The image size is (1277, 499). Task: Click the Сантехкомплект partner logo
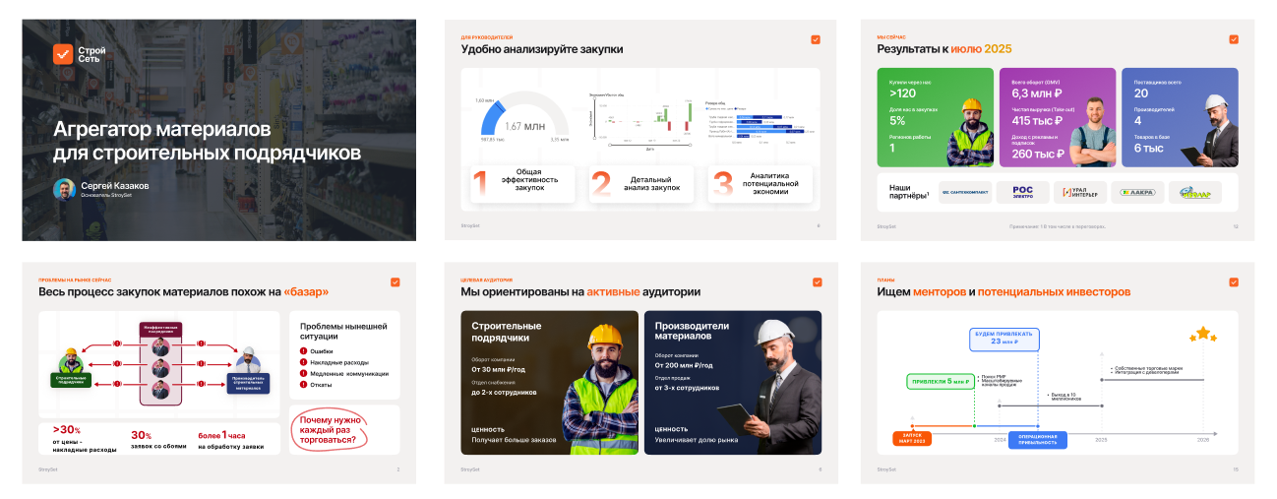coord(965,192)
